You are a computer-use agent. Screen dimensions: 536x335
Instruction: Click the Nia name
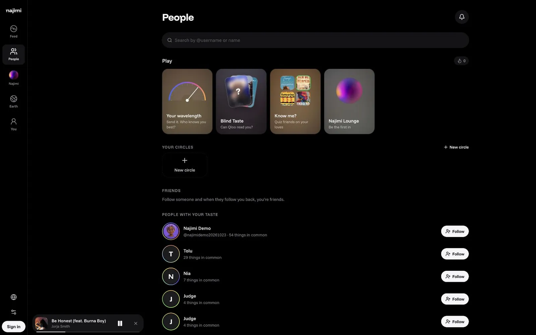pos(187,273)
